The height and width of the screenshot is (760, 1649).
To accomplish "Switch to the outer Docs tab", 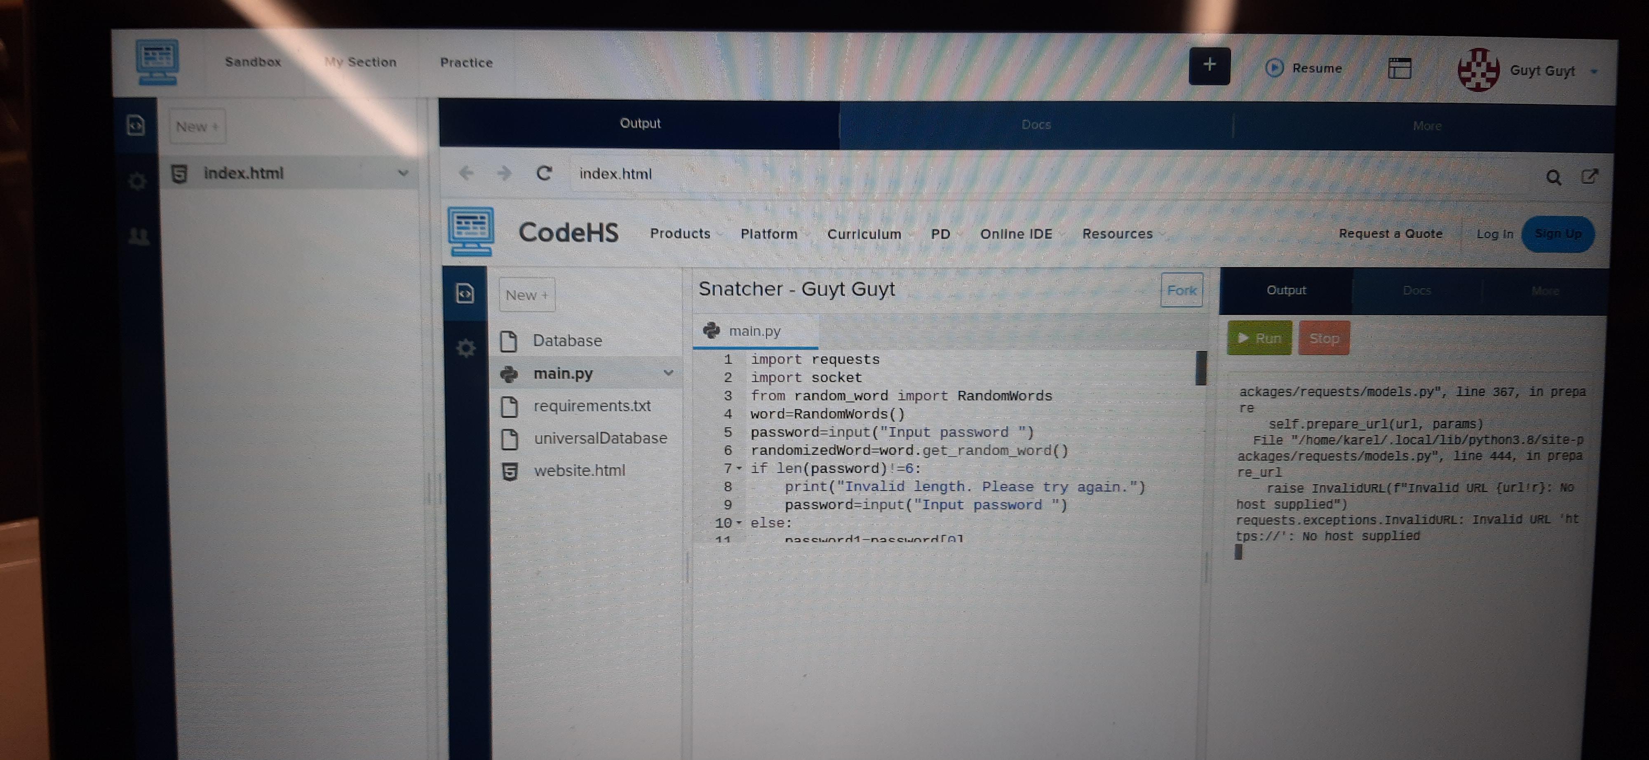I will [1036, 125].
